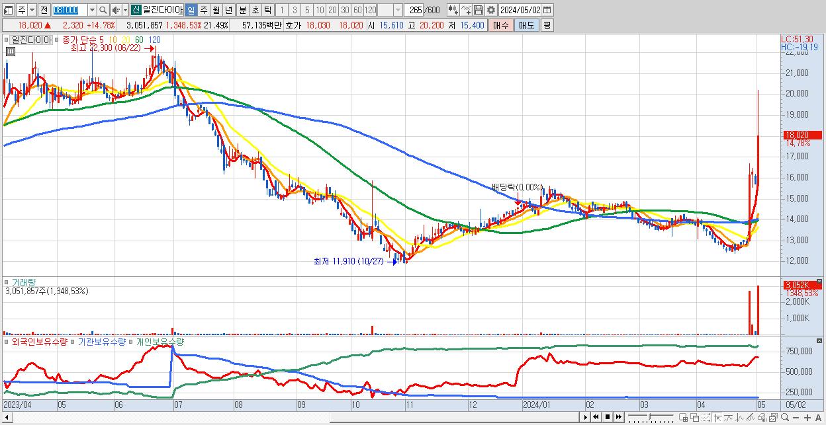Click the add candle indicator icon
Image resolution: width=826 pixels, height=425 pixels.
(x=453, y=10)
